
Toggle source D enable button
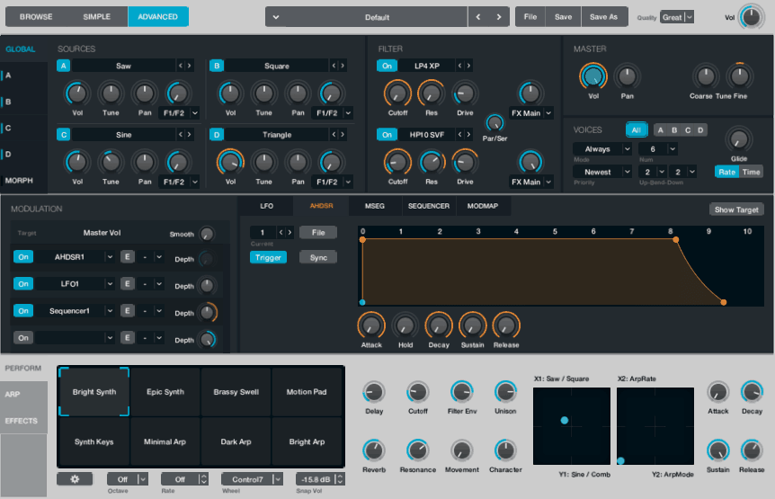[217, 134]
